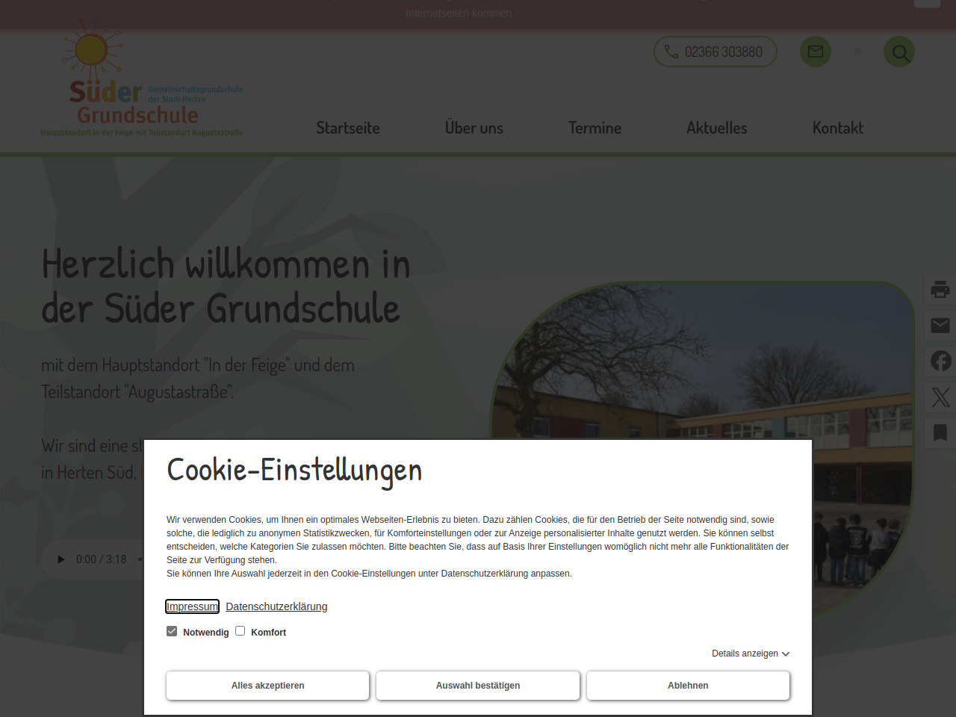Share on Facebook via sidebar icon

(x=940, y=361)
